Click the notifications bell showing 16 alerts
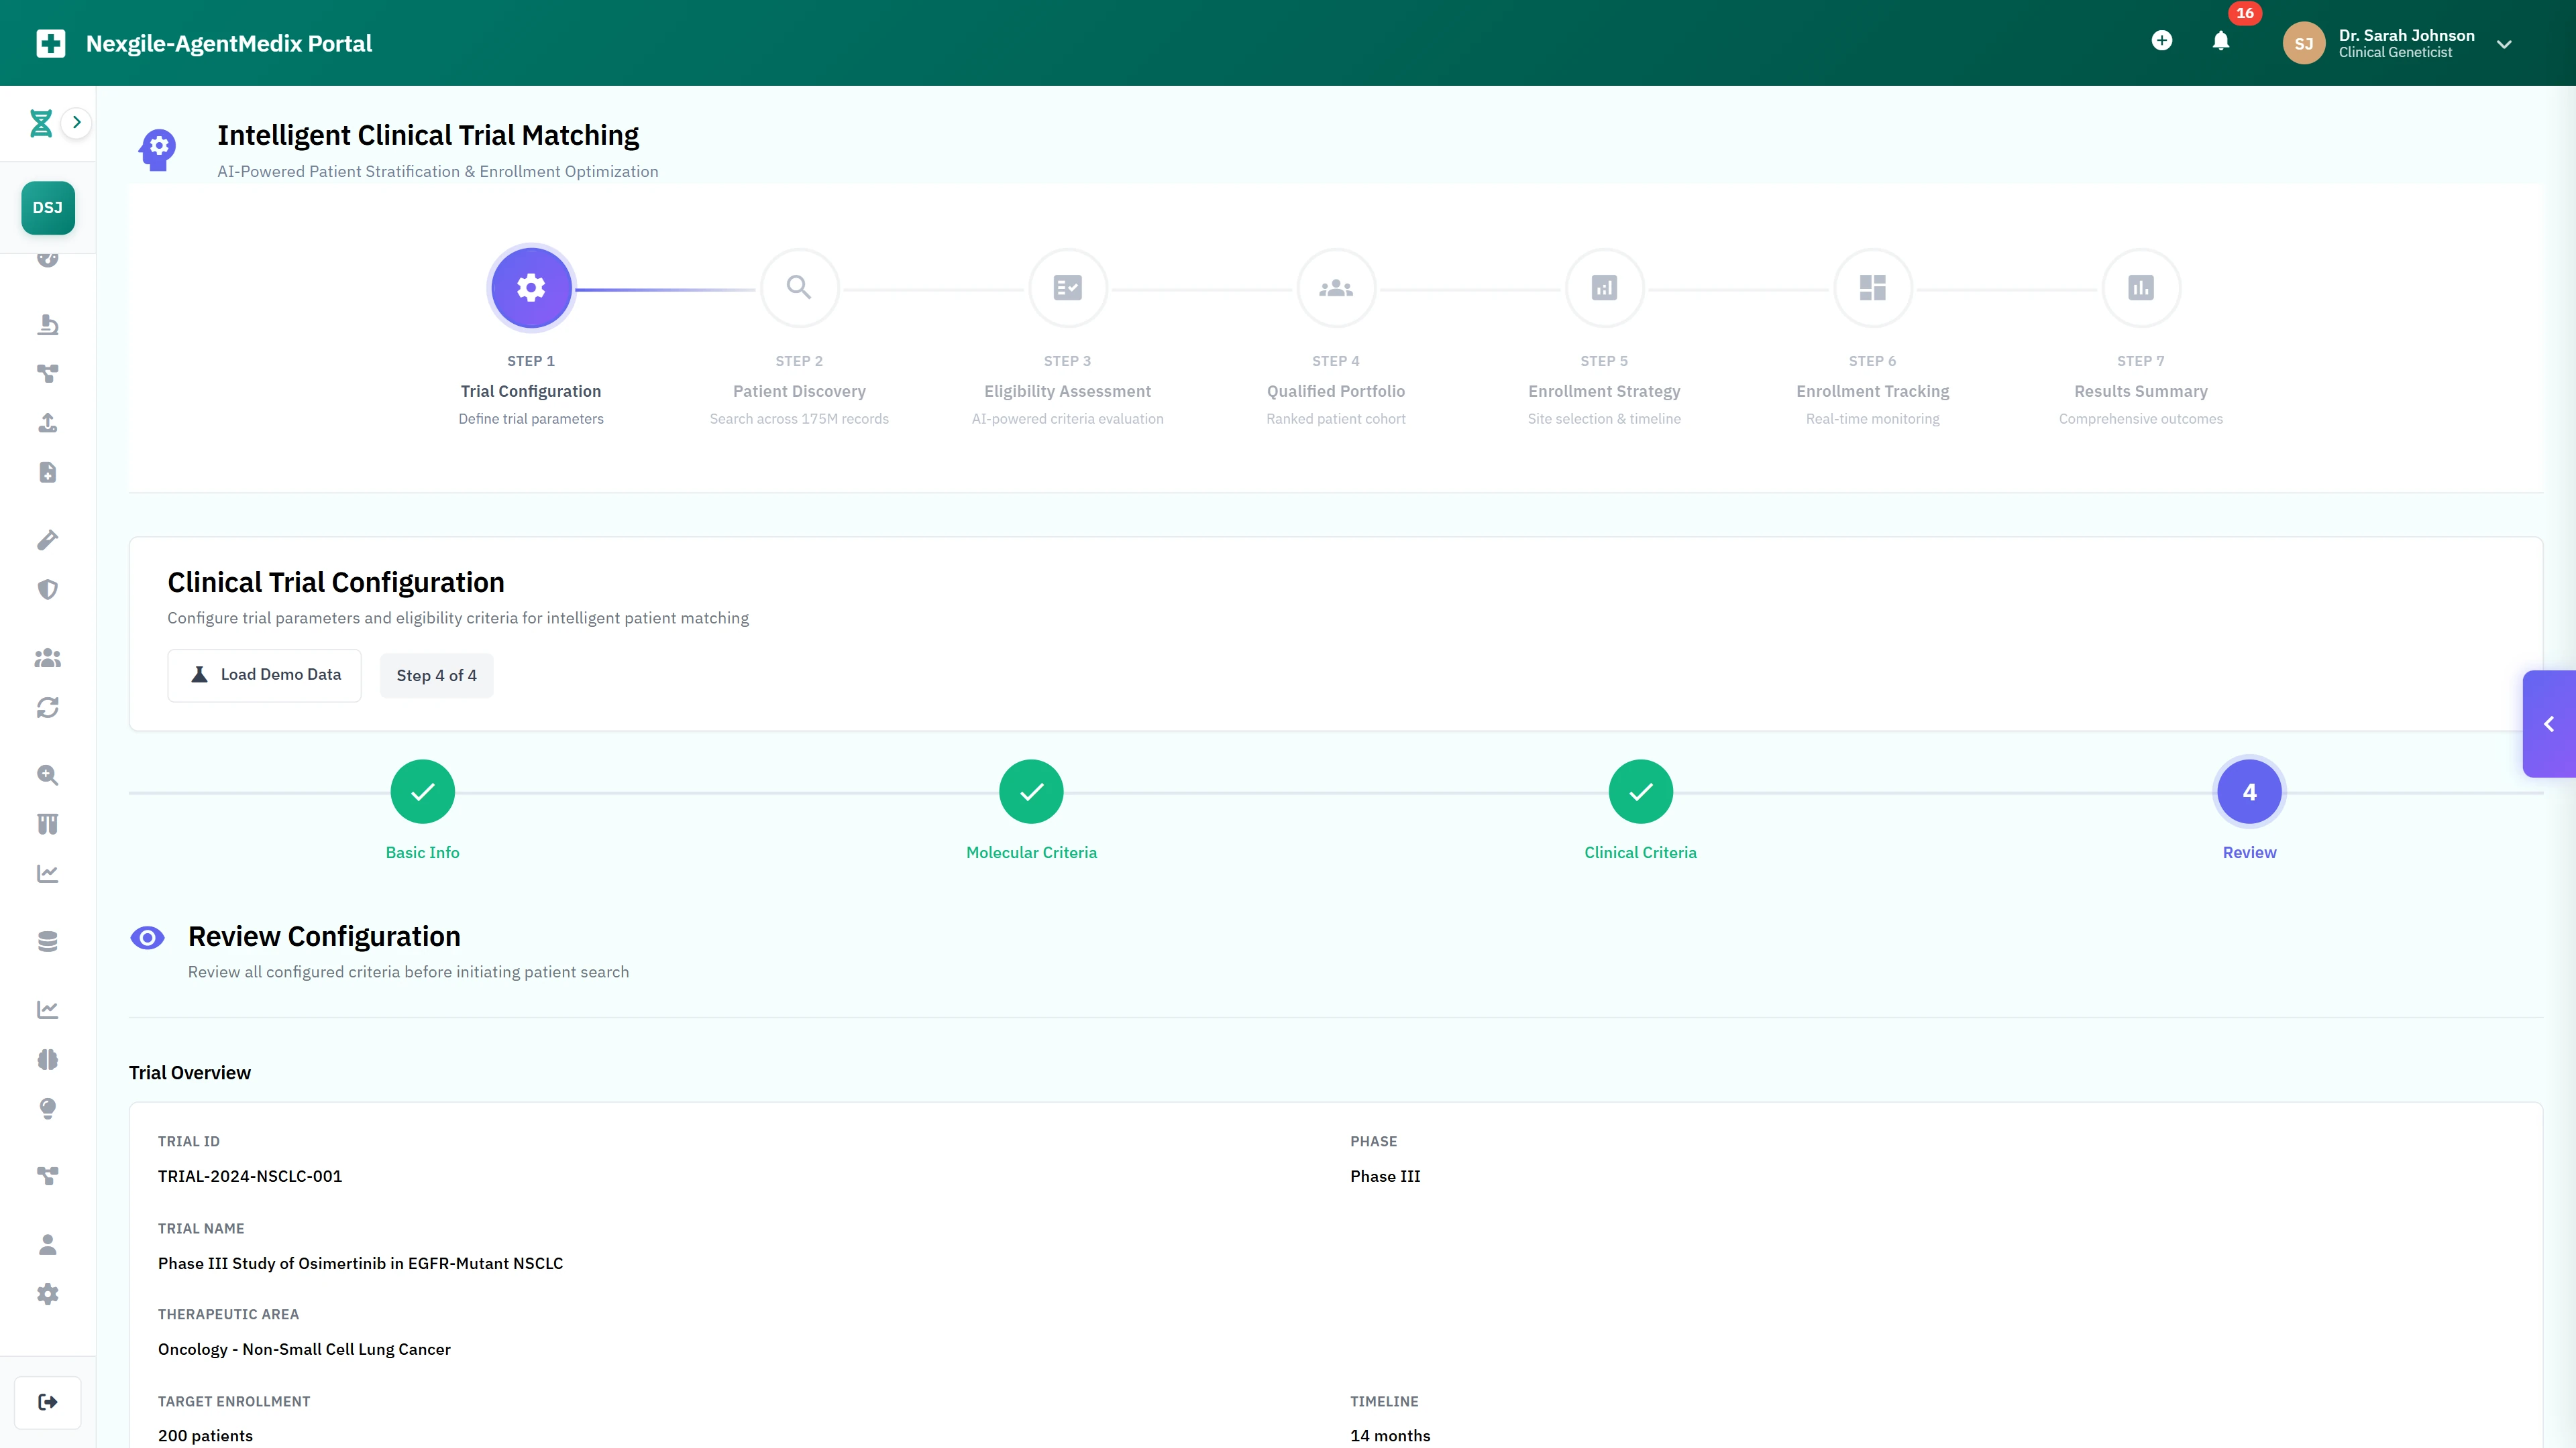 click(x=2220, y=42)
